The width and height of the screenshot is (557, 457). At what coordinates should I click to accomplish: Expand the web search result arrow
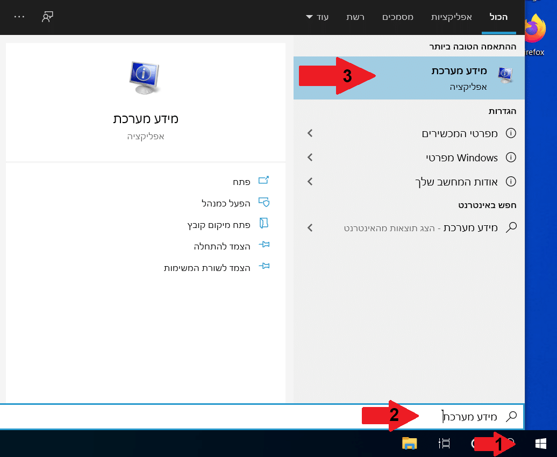click(310, 228)
